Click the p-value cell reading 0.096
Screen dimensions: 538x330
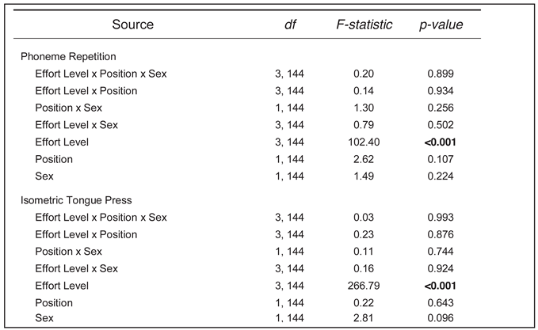441,318
